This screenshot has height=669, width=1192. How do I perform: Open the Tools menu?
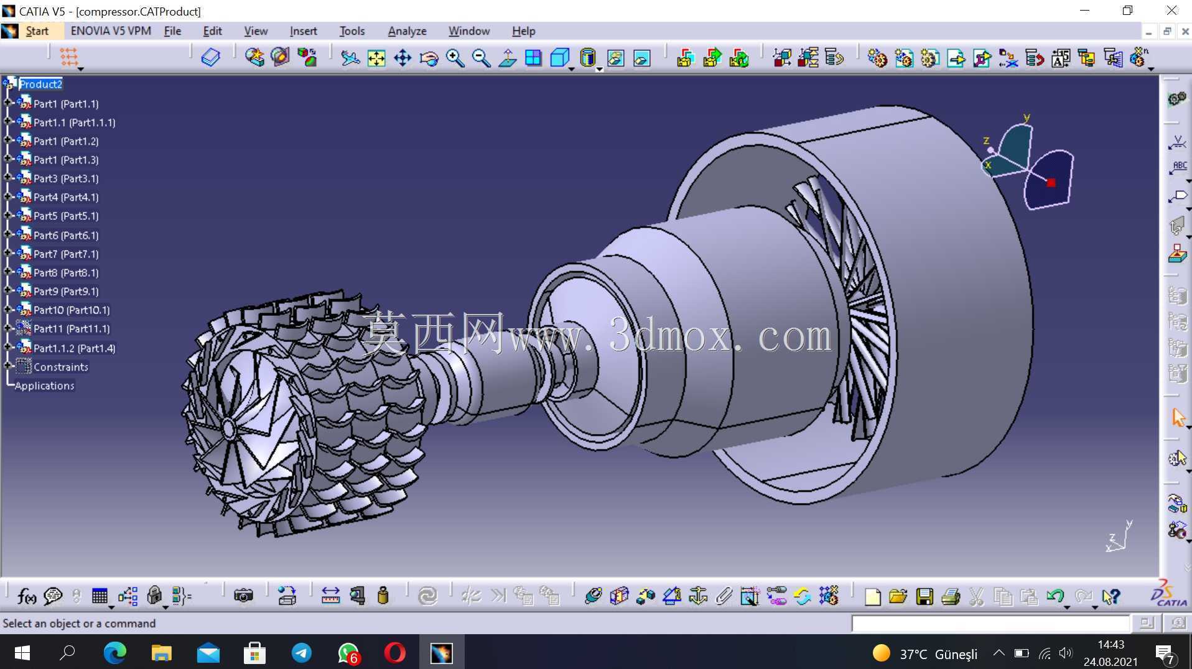(352, 31)
